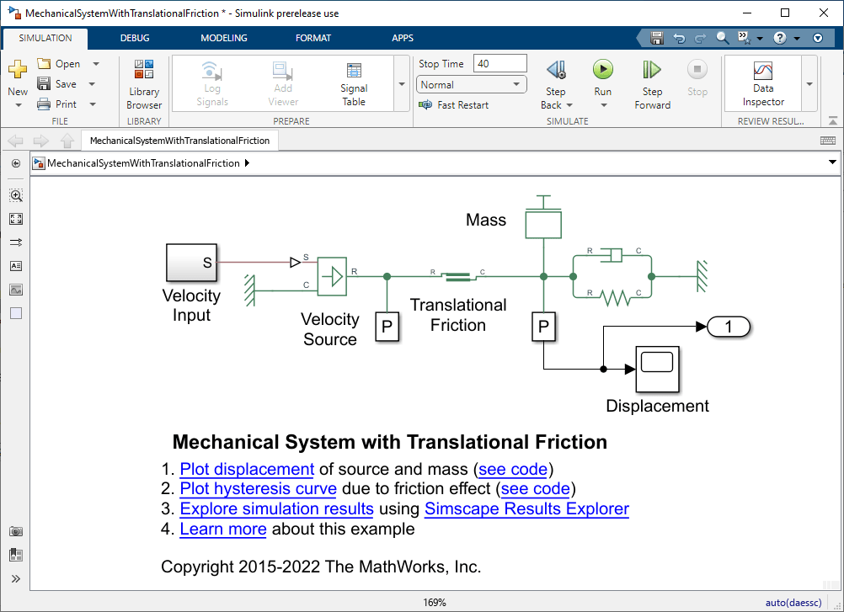The height and width of the screenshot is (612, 844).
Task: Click the Run simulation button
Action: pyautogui.click(x=602, y=70)
